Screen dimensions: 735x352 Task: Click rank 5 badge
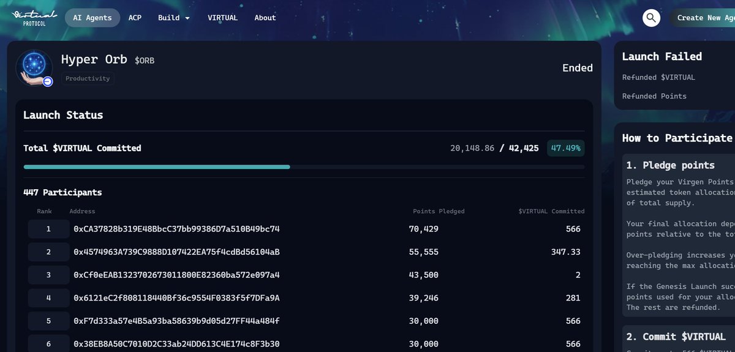click(48, 321)
